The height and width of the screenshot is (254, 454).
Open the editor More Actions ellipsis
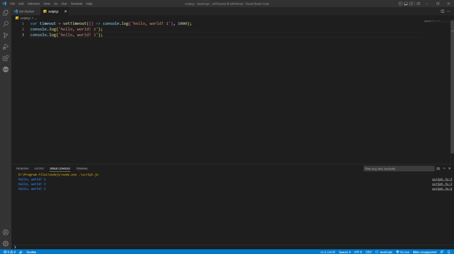click(449, 11)
